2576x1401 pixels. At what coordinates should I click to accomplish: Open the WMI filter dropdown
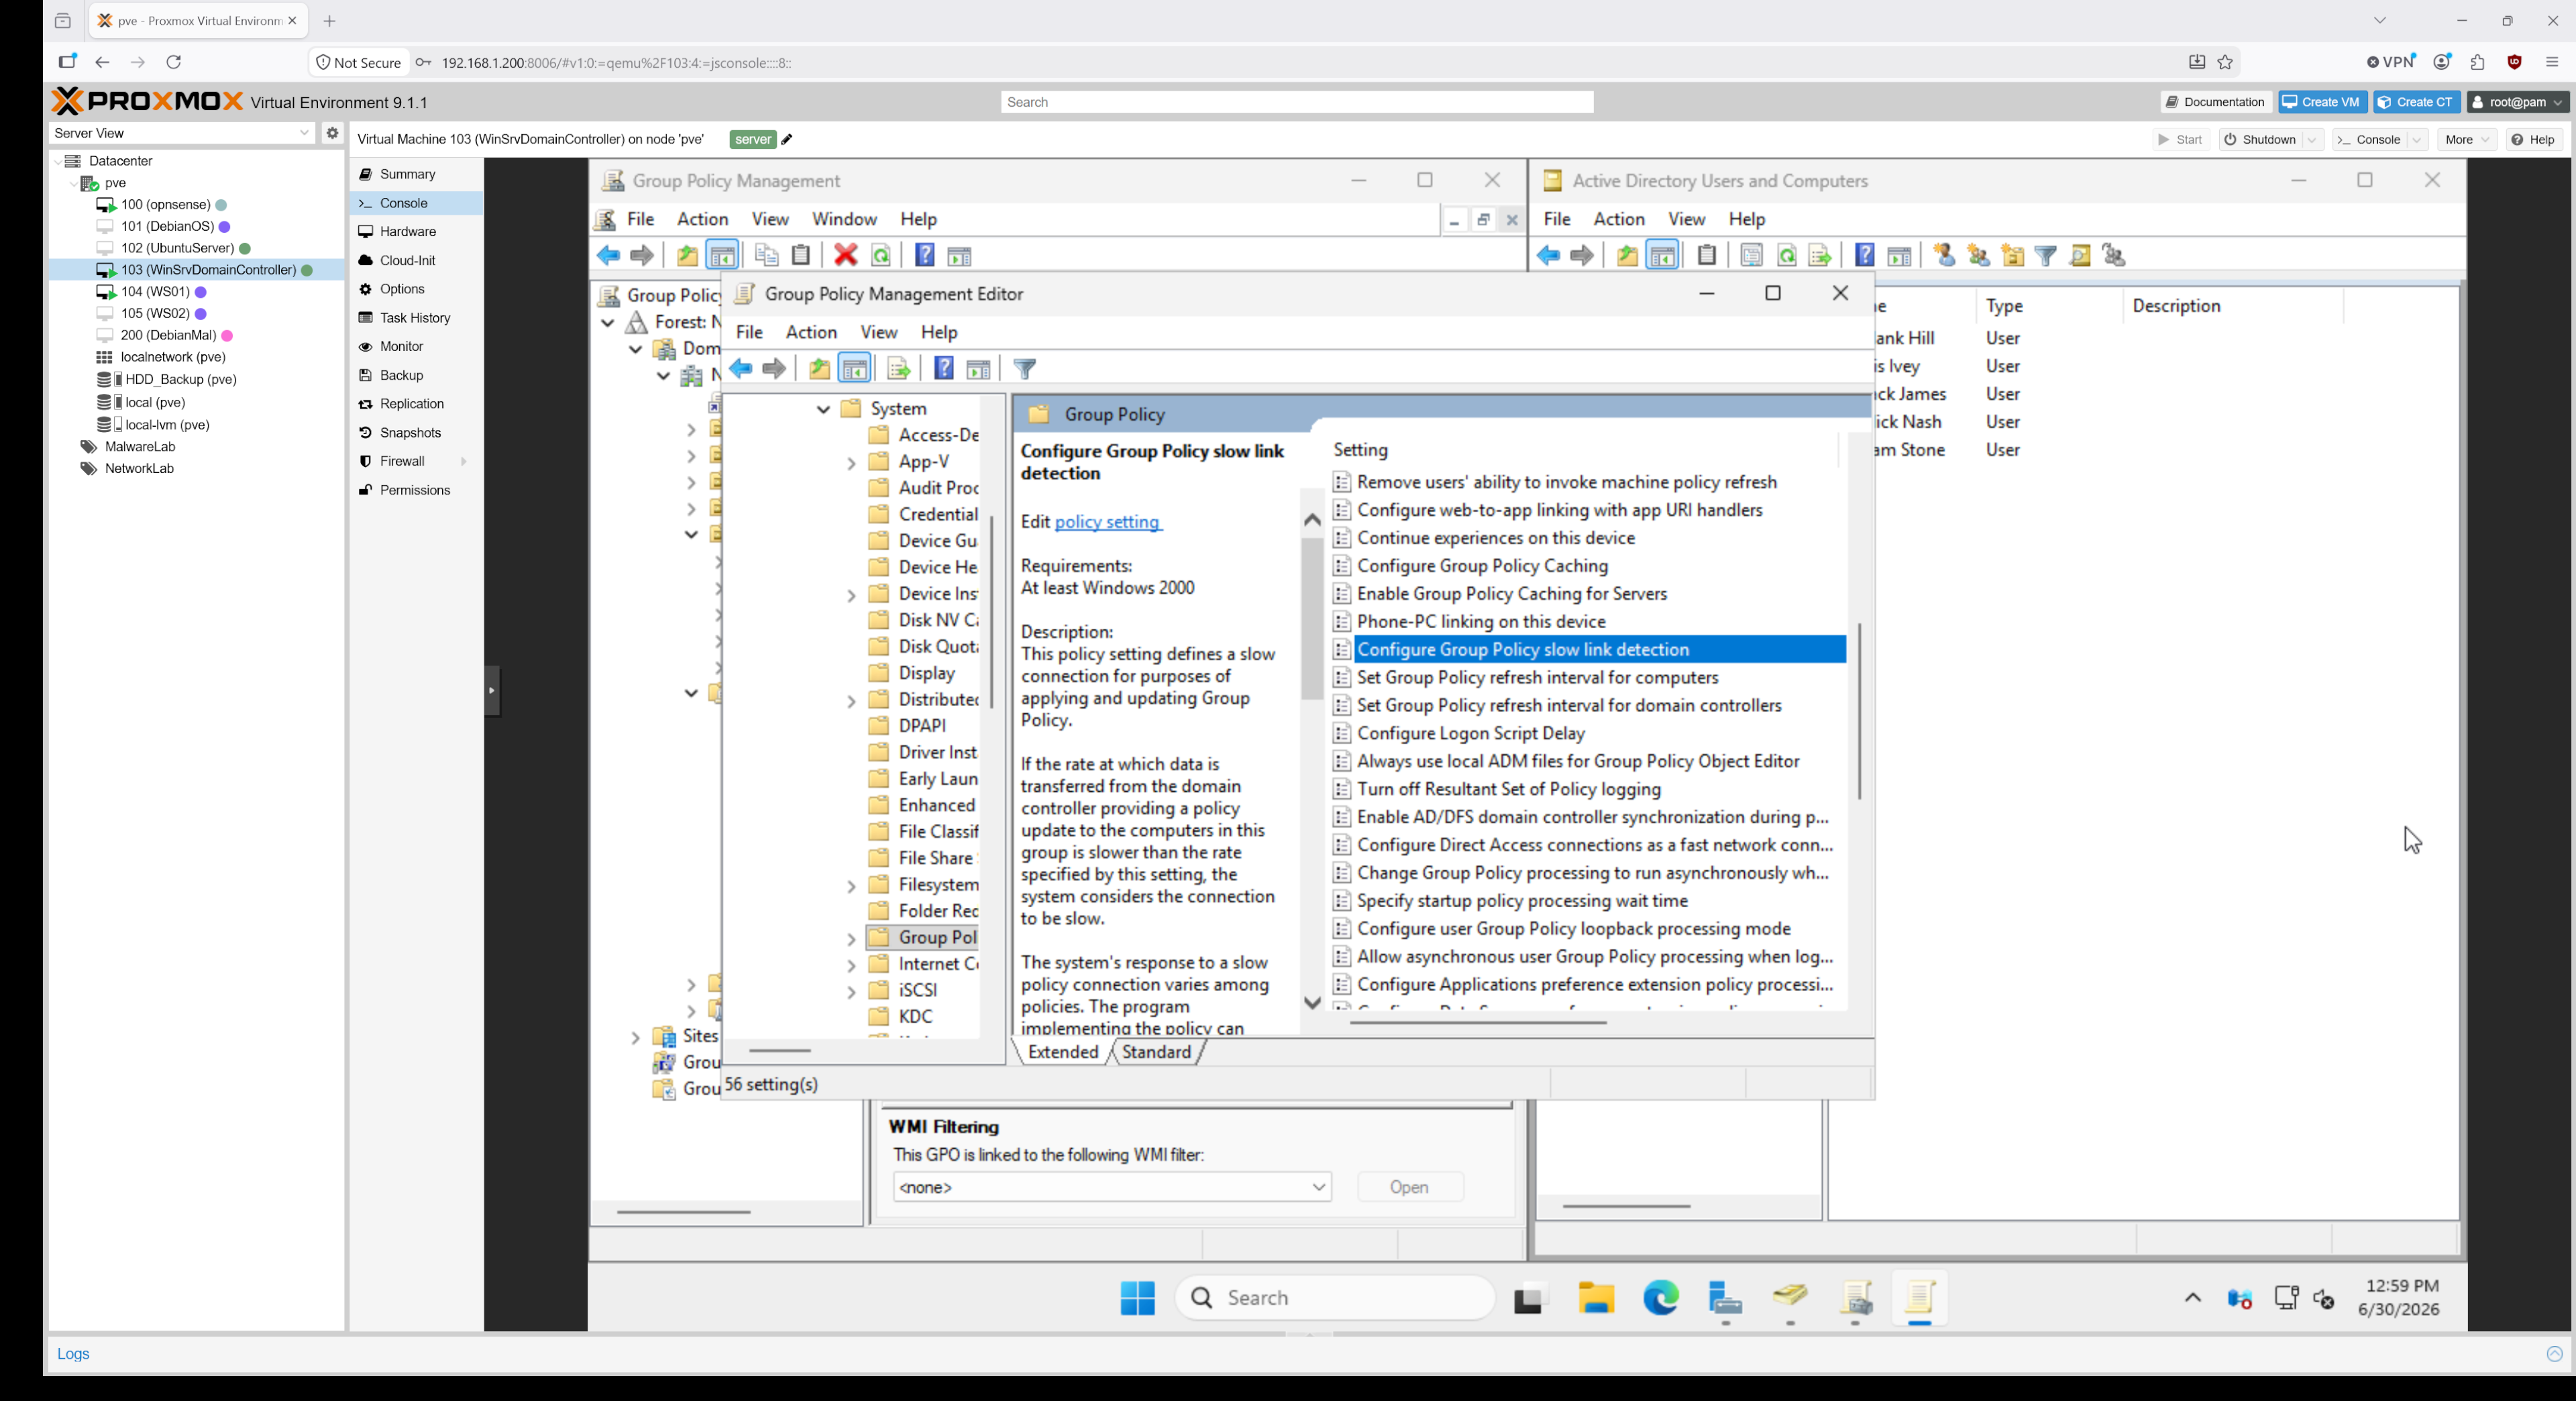1318,1187
